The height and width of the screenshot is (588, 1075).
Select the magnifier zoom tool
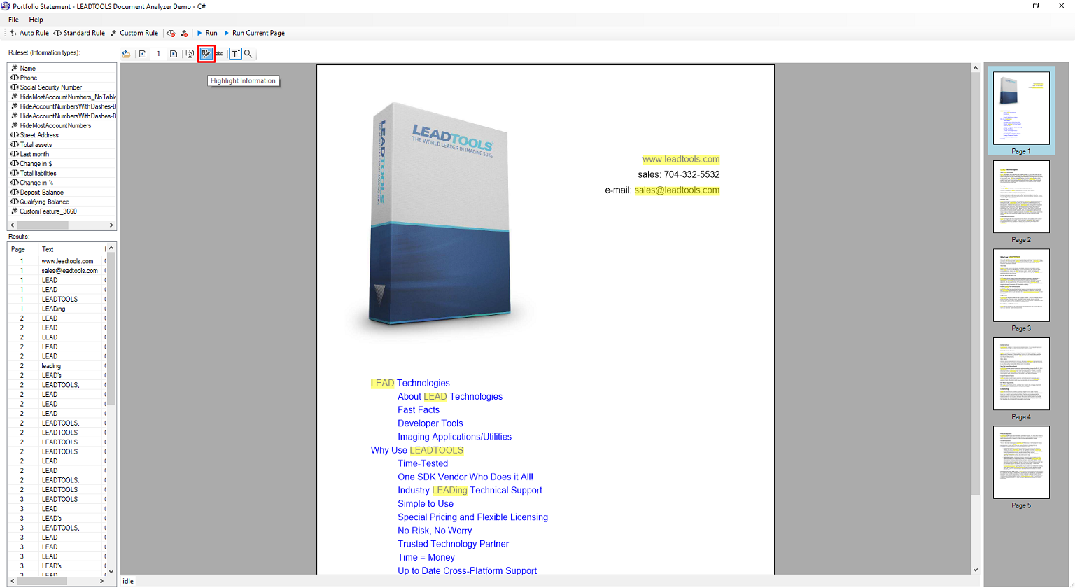(248, 54)
